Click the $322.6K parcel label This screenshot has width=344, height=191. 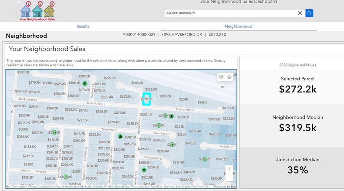151,89
